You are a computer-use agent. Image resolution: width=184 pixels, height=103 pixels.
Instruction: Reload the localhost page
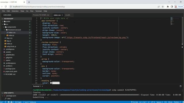[6, 7]
